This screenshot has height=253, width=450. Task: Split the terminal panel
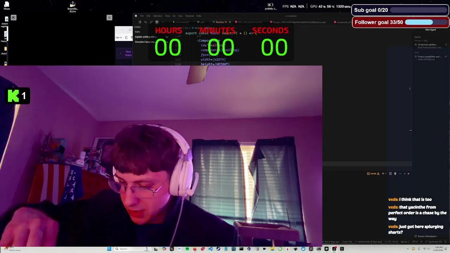tap(390, 174)
